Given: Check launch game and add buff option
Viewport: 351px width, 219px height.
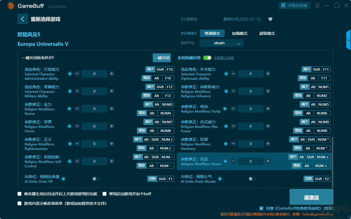Looking at the screenshot, I should coord(104,194).
